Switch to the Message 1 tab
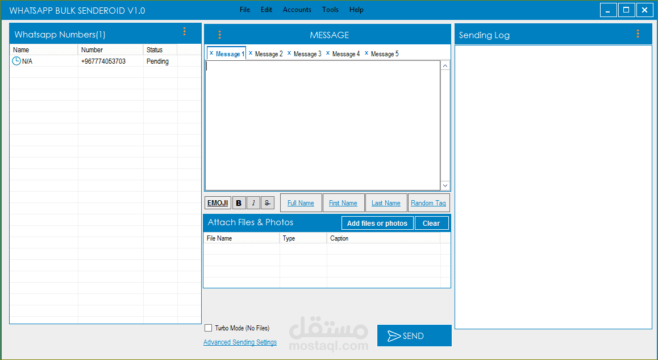The height and width of the screenshot is (360, 658). pyautogui.click(x=230, y=54)
